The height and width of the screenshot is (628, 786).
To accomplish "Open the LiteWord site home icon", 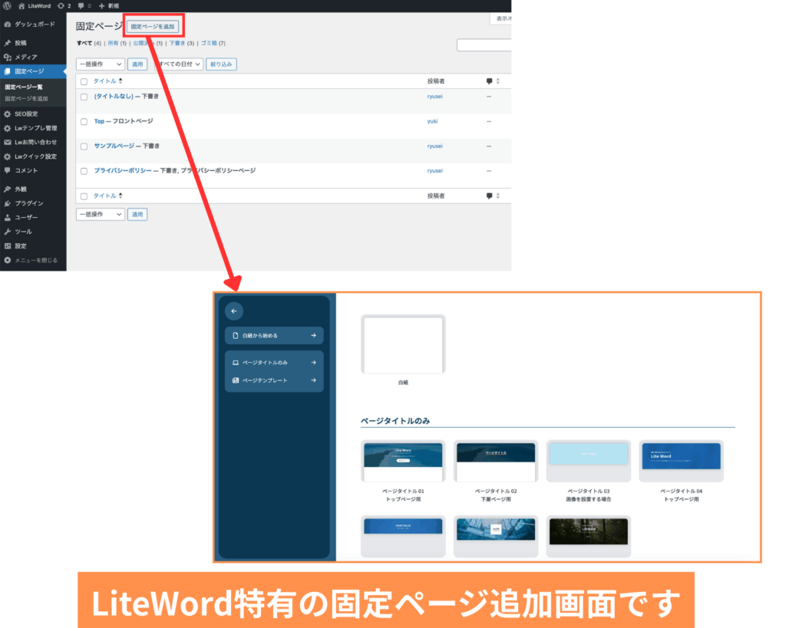I will (x=21, y=6).
